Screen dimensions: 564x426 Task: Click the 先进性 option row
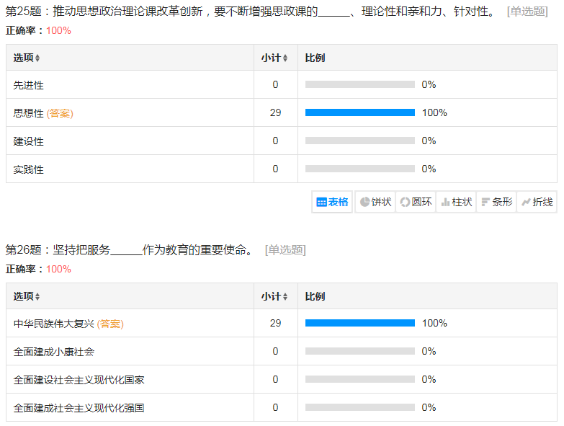29,85
